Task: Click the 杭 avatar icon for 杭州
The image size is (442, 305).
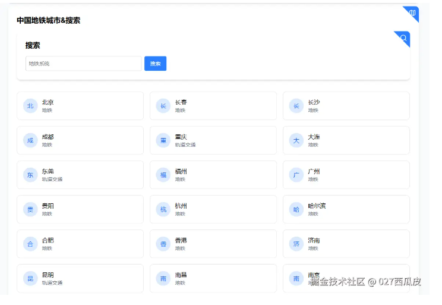Action: pyautogui.click(x=163, y=209)
